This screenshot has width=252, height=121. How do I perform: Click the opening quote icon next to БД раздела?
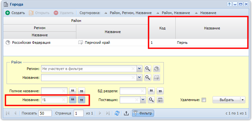(x=151, y=91)
